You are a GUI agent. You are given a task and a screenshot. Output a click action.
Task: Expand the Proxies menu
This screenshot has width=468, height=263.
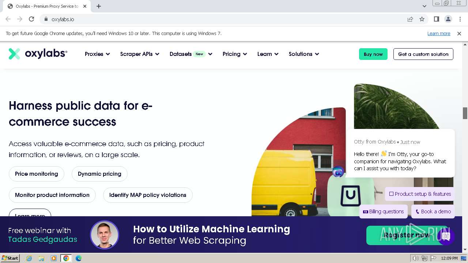tap(97, 54)
